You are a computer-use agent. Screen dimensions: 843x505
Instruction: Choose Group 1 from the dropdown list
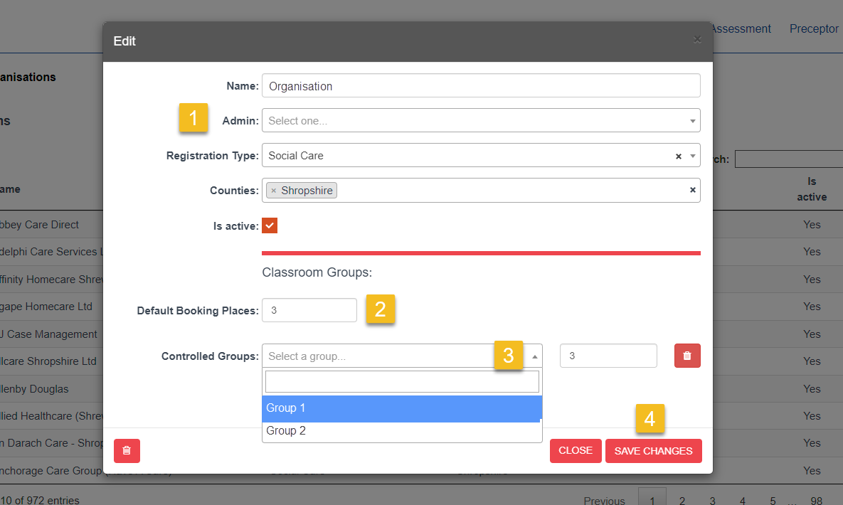tap(402, 408)
